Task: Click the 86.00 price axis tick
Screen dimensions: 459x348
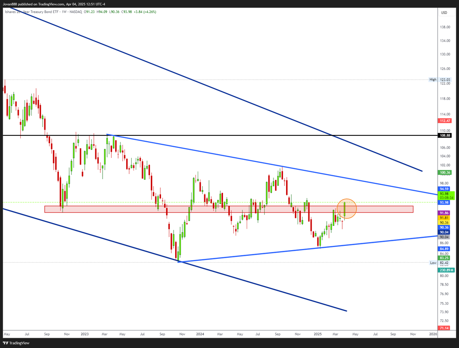Action: click(444, 243)
